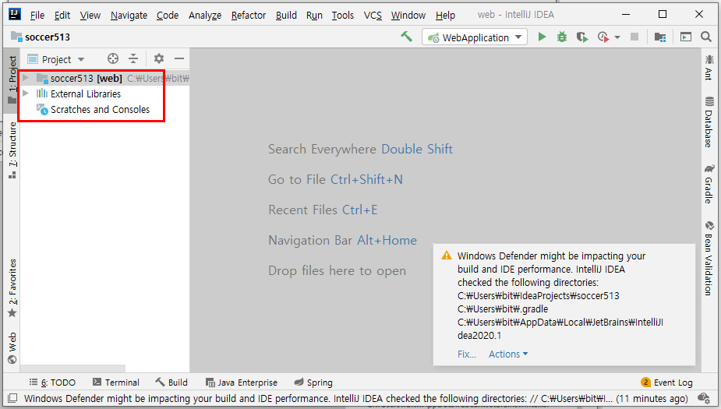The image size is (721, 409).
Task: Click the Locate/Select Opened File target icon
Action: (x=113, y=58)
